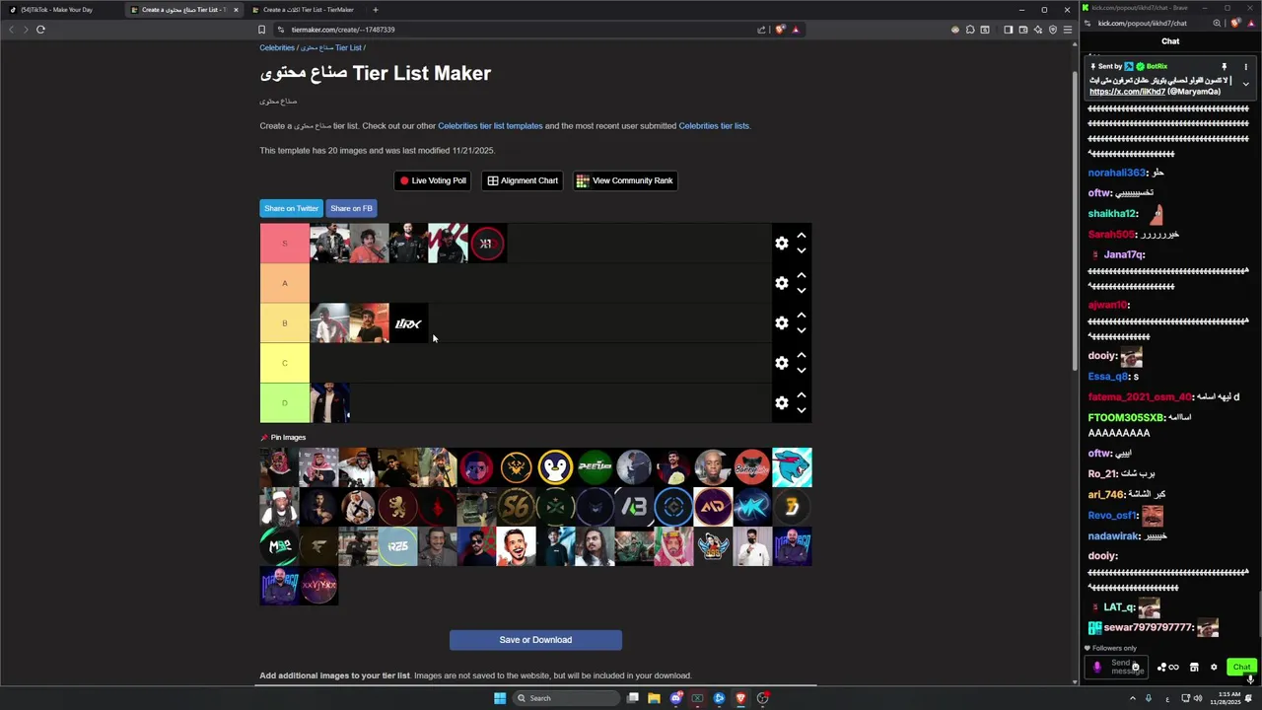This screenshot has height=710, width=1262.
Task: Move C tier row up arrow
Action: click(802, 355)
